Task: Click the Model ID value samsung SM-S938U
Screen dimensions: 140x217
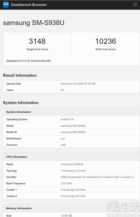Action: click(x=73, y=132)
